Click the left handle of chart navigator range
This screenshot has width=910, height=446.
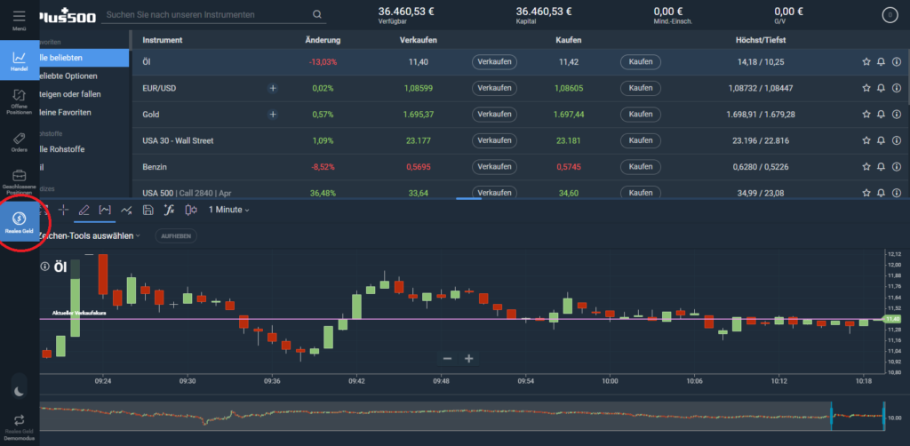[831, 417]
